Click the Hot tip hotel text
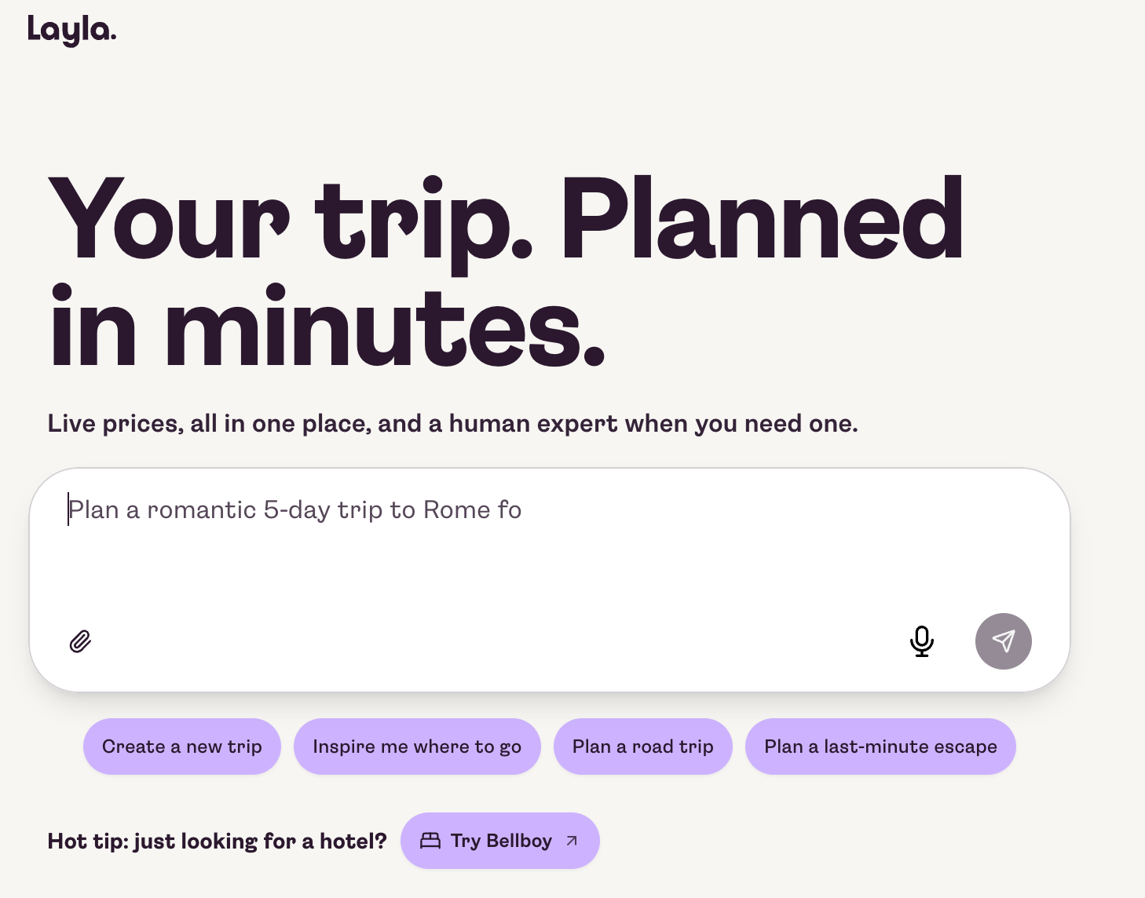 [218, 841]
